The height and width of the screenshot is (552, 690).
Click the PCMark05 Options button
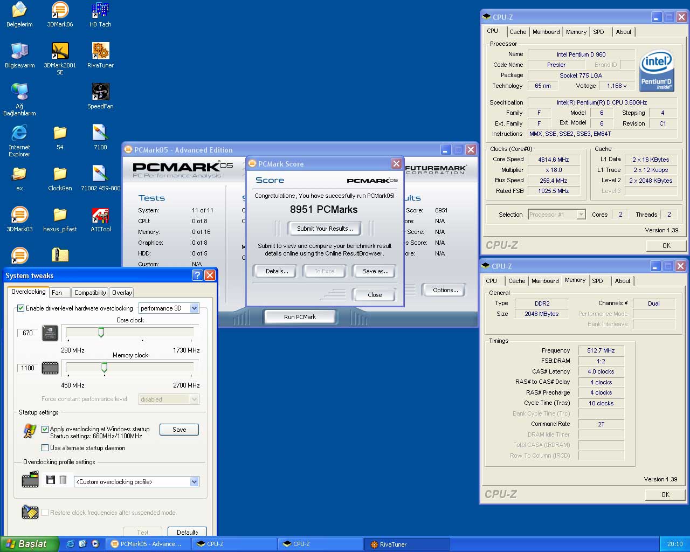[445, 290]
